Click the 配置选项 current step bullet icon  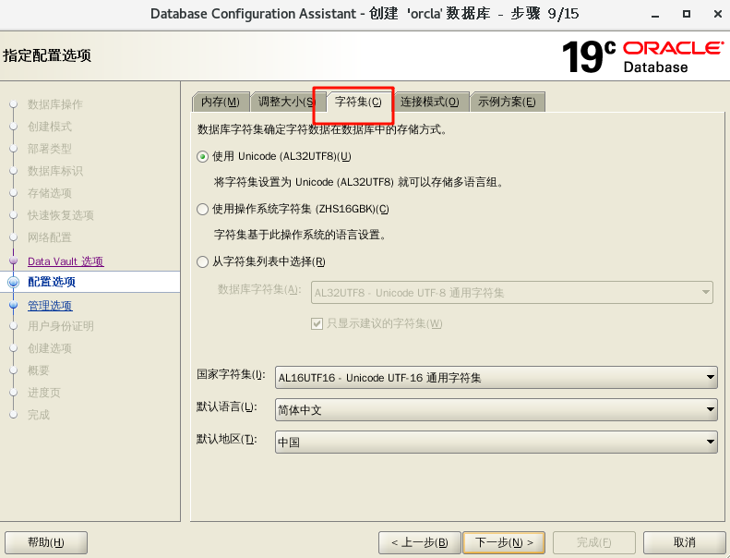coord(13,283)
